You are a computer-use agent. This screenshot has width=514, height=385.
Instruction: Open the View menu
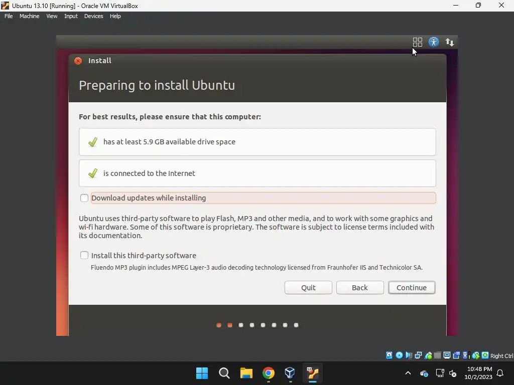click(x=52, y=16)
